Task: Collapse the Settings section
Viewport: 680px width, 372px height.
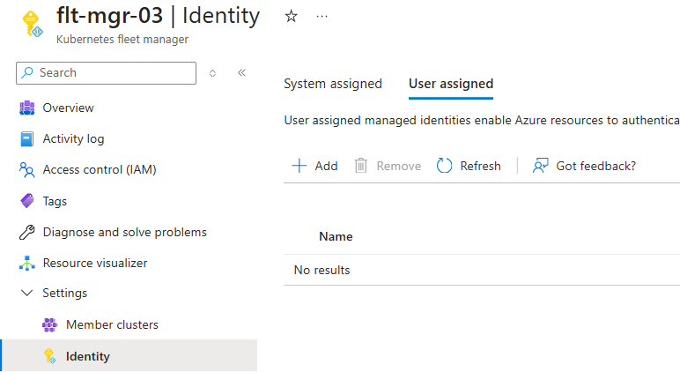Action: [26, 293]
